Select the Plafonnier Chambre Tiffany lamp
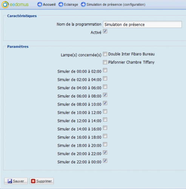 [x=105, y=62]
